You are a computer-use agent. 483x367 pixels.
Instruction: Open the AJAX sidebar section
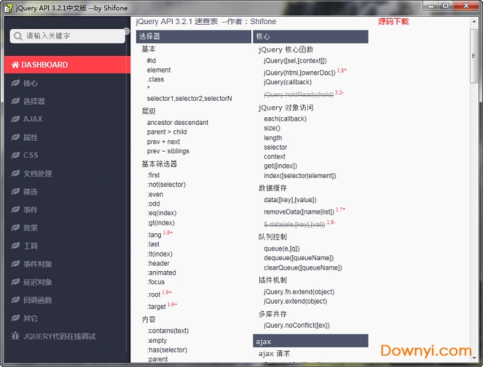tap(68, 119)
